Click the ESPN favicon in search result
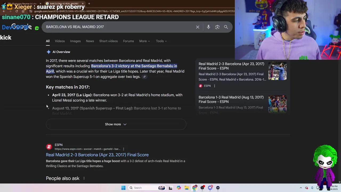 49,147
